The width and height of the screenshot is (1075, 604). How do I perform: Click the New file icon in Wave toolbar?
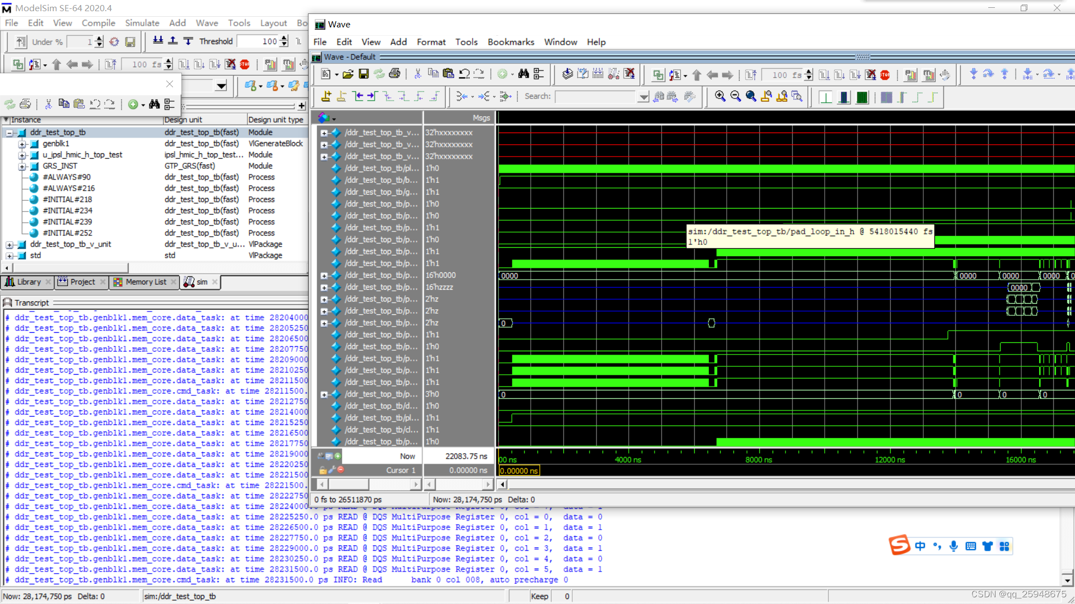(326, 74)
